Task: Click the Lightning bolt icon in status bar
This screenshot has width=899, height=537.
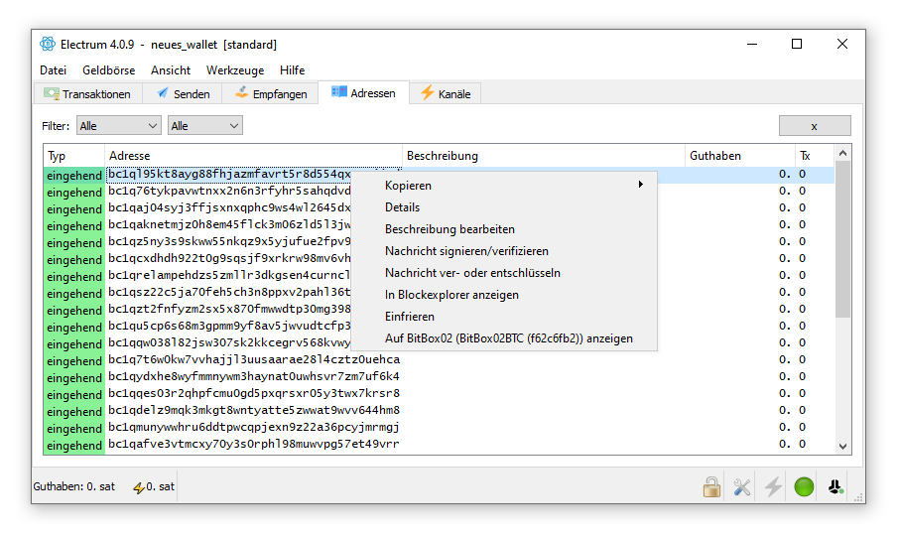Action: (x=773, y=487)
